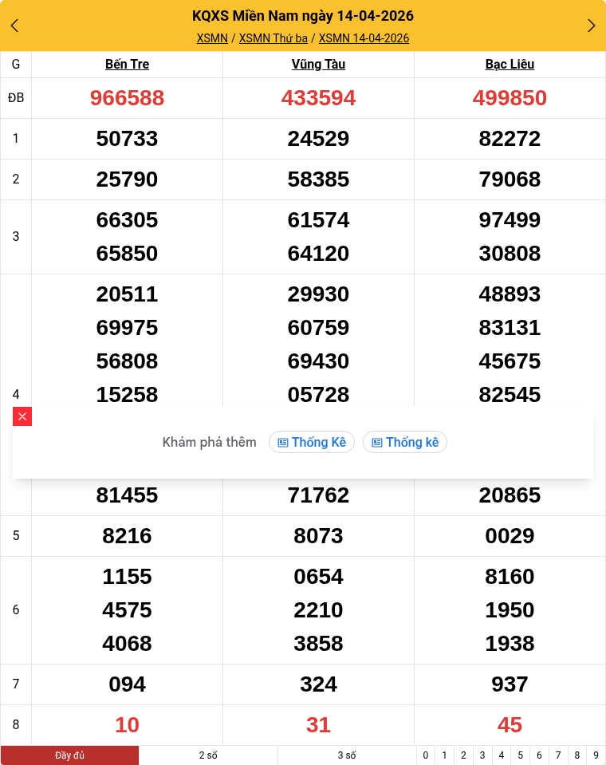Screen dimensions: 606x765
Task: Open the second Thống kê suggestion
Action: (x=405, y=442)
